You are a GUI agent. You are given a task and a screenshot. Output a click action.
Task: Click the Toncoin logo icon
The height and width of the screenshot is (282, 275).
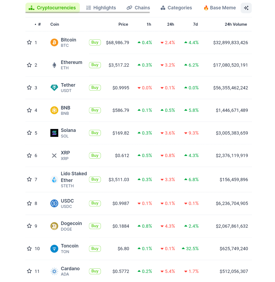coord(54,249)
